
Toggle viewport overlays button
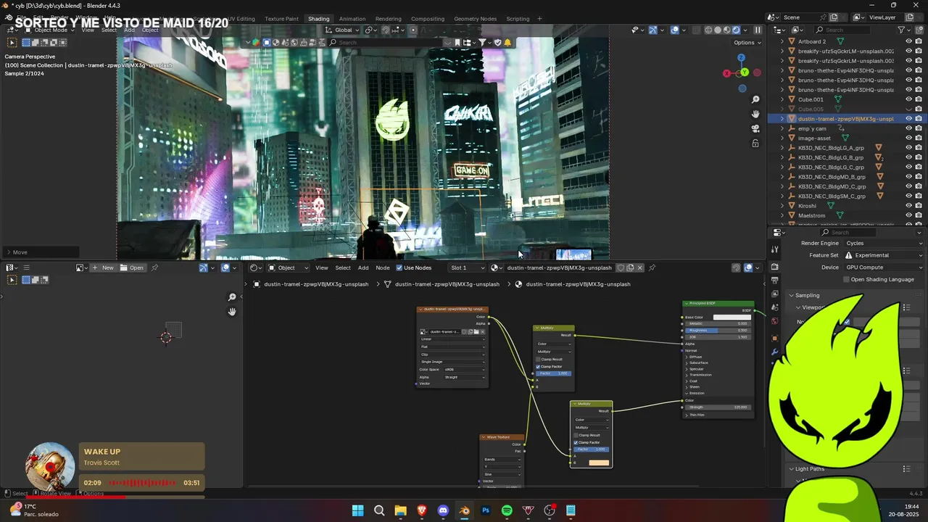coord(675,30)
